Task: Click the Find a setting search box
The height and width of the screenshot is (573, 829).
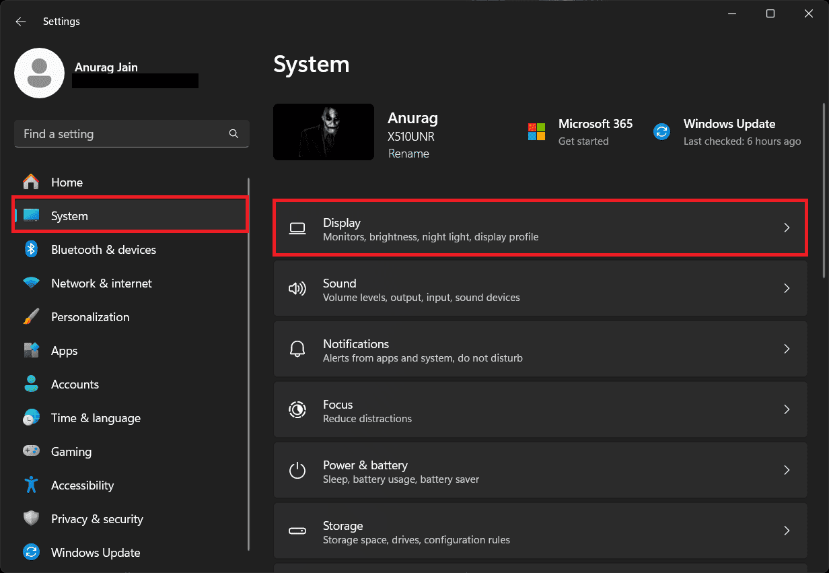Action: coord(132,134)
